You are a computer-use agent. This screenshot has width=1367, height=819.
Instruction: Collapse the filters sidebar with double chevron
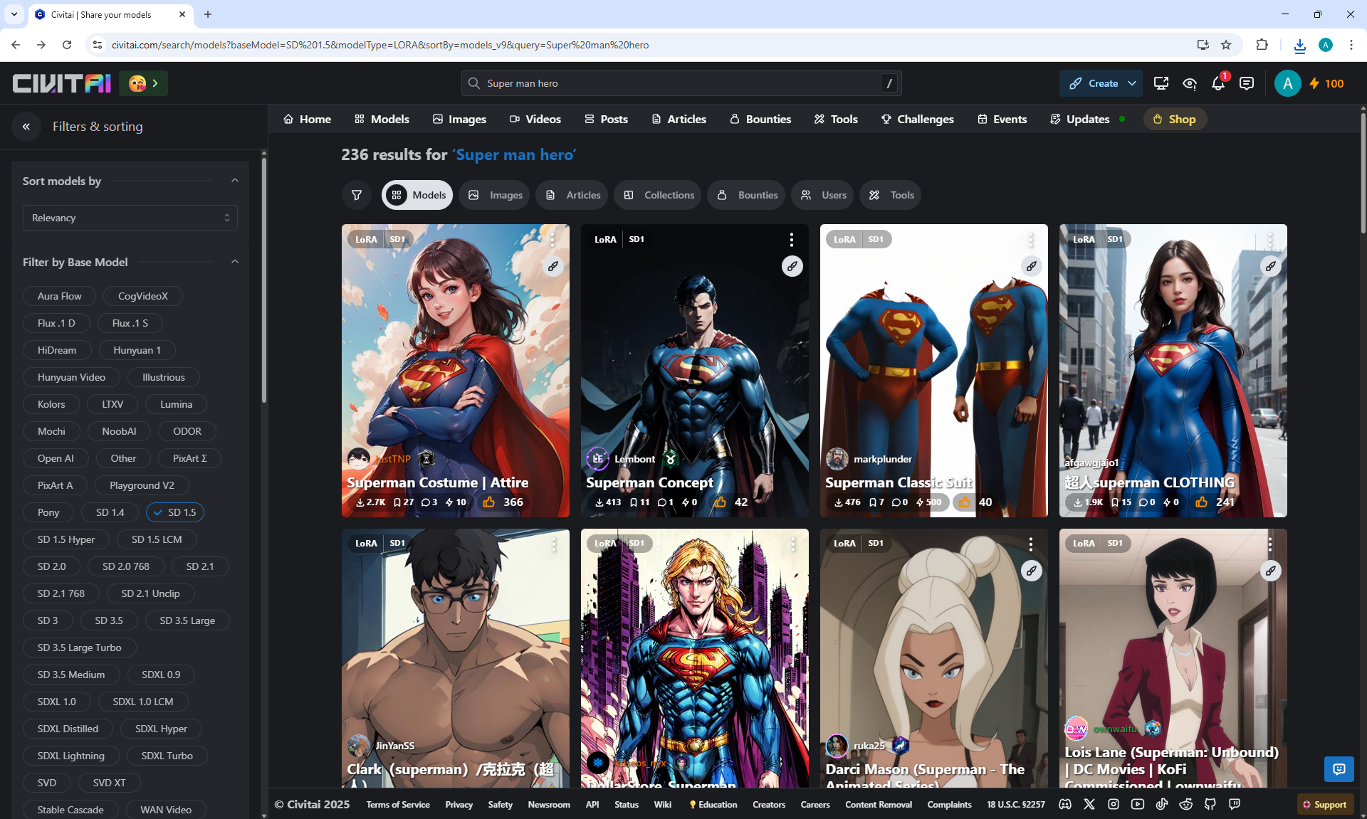tap(26, 127)
